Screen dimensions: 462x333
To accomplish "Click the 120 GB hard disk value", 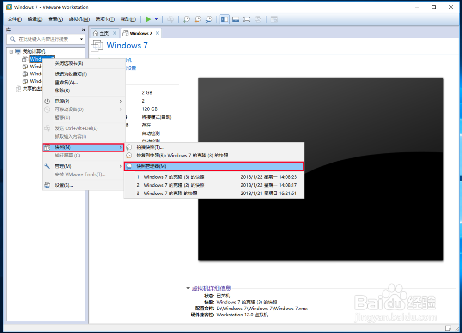I will (x=150, y=109).
